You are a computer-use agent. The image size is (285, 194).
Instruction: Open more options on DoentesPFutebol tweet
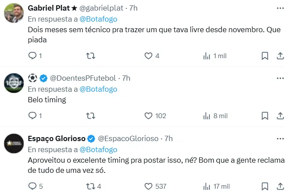tap(280, 78)
